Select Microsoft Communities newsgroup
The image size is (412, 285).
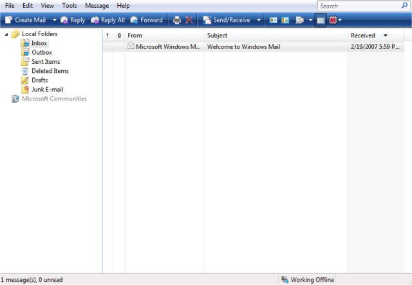49,99
